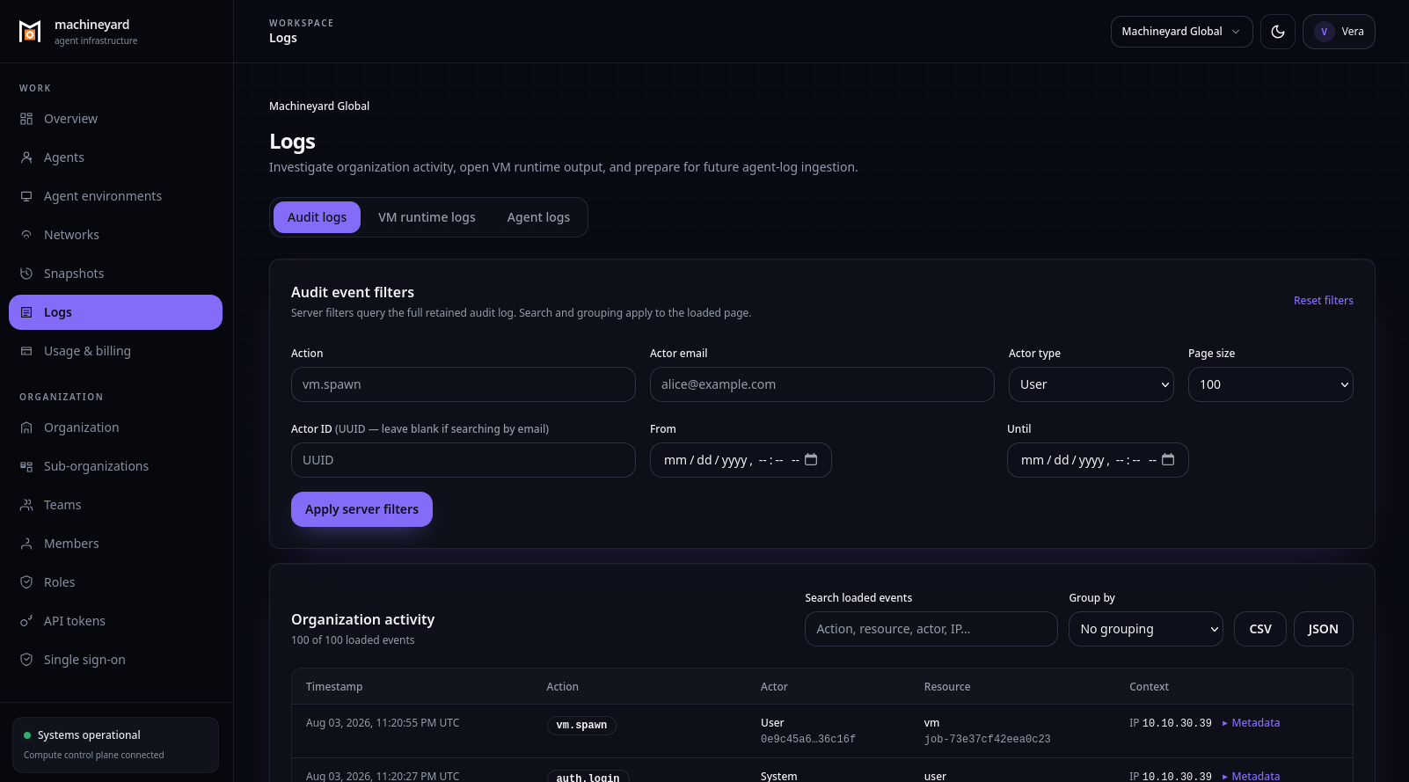
Task: Open Single sign-on settings
Action: tap(115, 660)
